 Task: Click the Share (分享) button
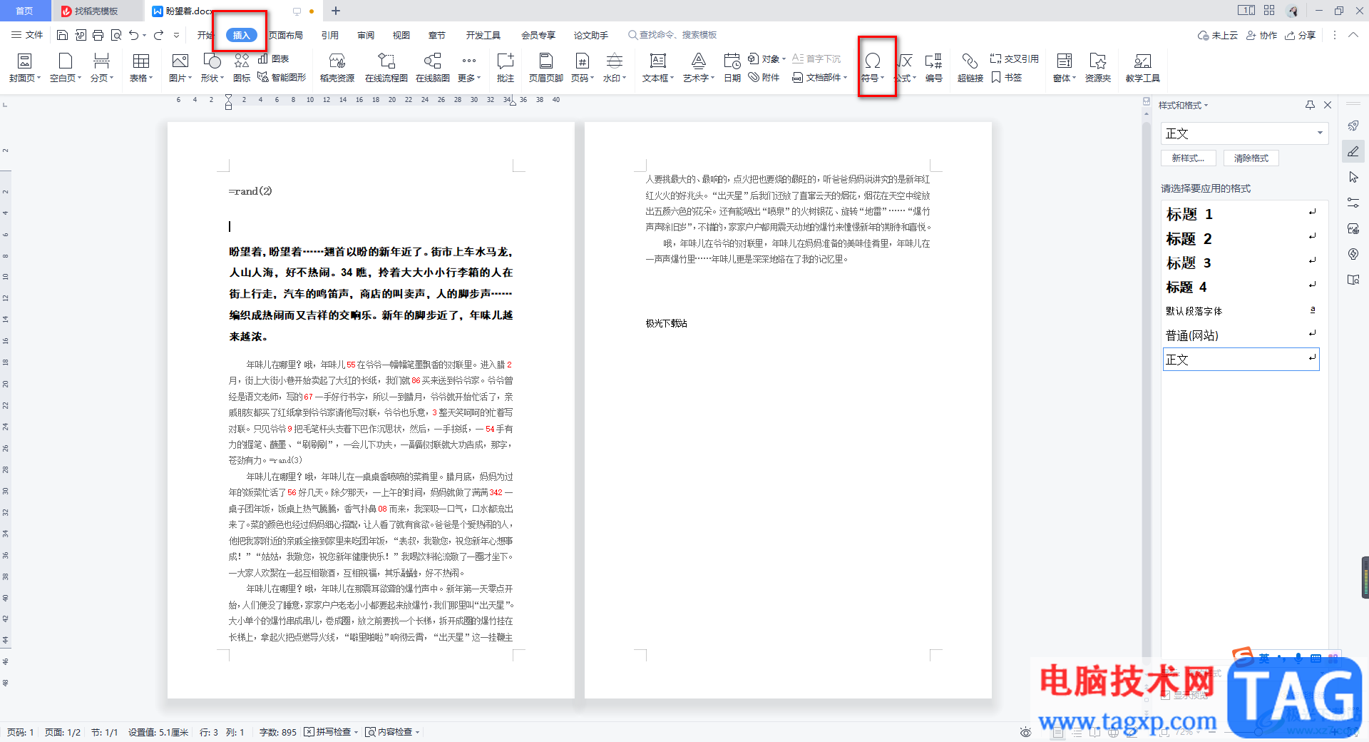pos(1301,35)
